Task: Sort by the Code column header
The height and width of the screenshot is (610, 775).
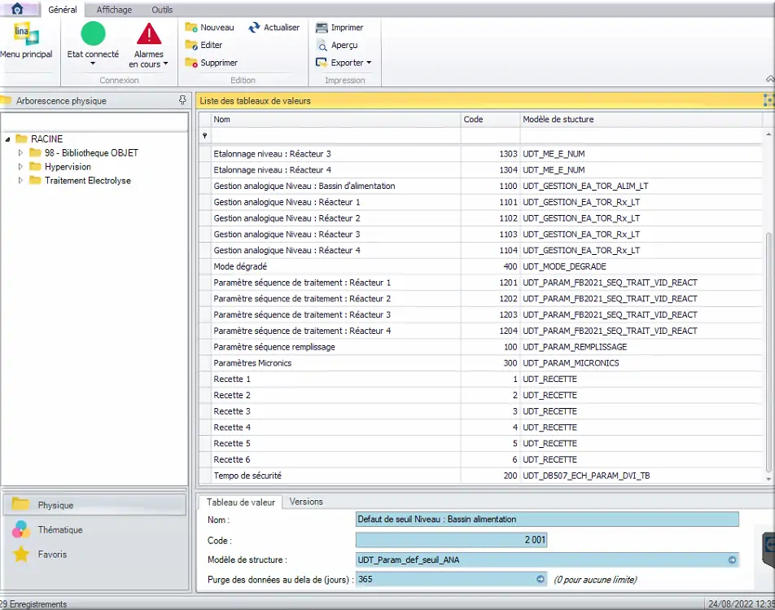Action: [x=490, y=120]
